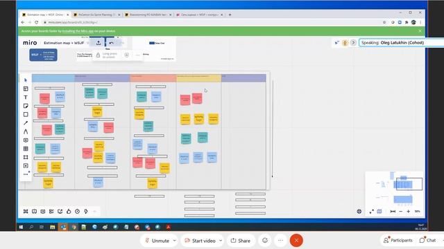Viewport: 444px width, 249px height.
Task: Open the globe help icon at bottom right
Action: pyautogui.click(x=359, y=211)
